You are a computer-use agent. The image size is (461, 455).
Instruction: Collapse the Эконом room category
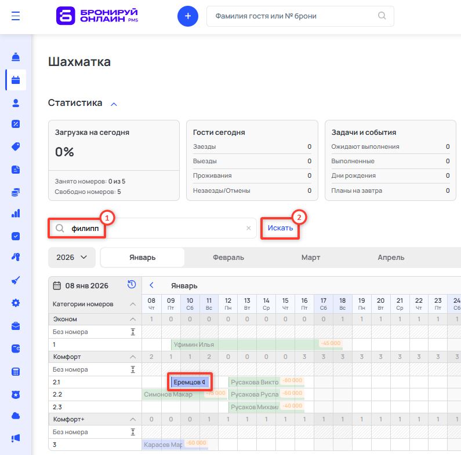[x=132, y=320]
